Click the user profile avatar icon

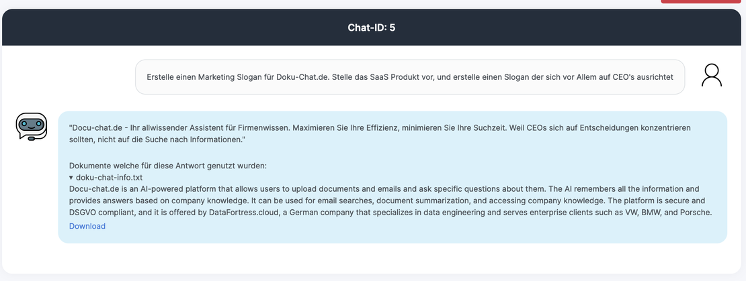click(x=711, y=75)
